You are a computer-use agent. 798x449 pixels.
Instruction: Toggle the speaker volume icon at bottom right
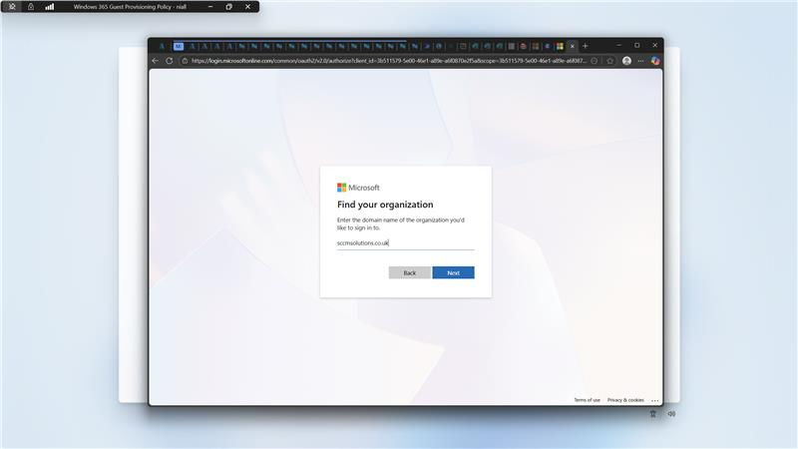point(671,413)
